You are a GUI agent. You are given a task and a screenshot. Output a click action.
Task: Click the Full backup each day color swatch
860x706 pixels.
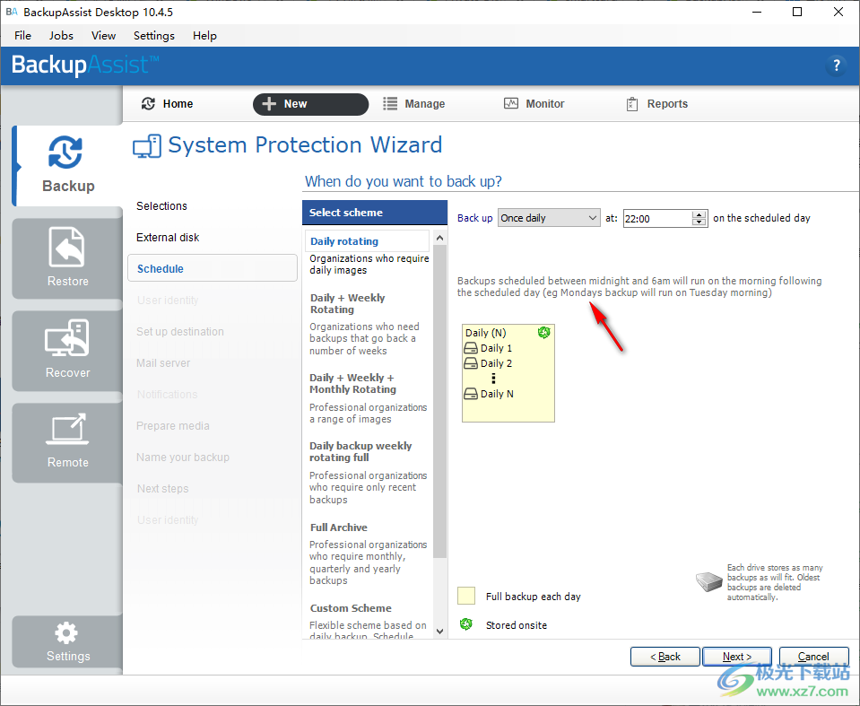[x=466, y=596]
